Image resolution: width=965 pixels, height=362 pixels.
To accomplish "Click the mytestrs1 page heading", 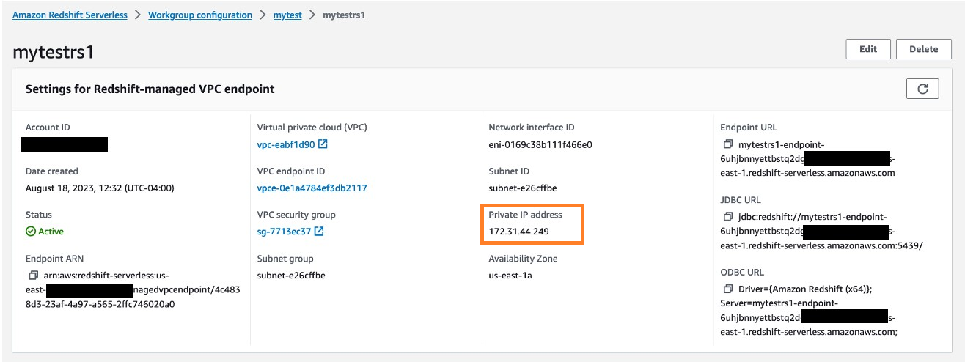I will [54, 53].
